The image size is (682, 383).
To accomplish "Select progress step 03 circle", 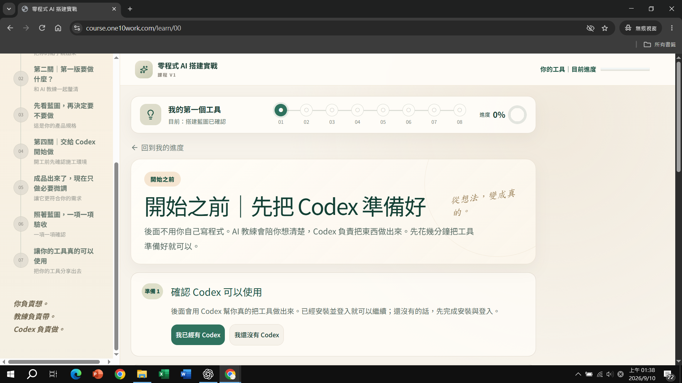I will tap(332, 110).
